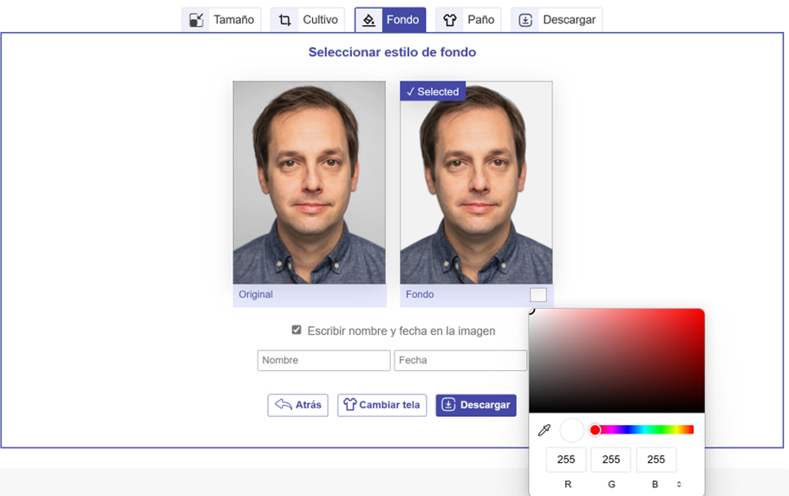This screenshot has height=496, width=789.
Task: Click the white color preview circle
Action: tap(571, 430)
